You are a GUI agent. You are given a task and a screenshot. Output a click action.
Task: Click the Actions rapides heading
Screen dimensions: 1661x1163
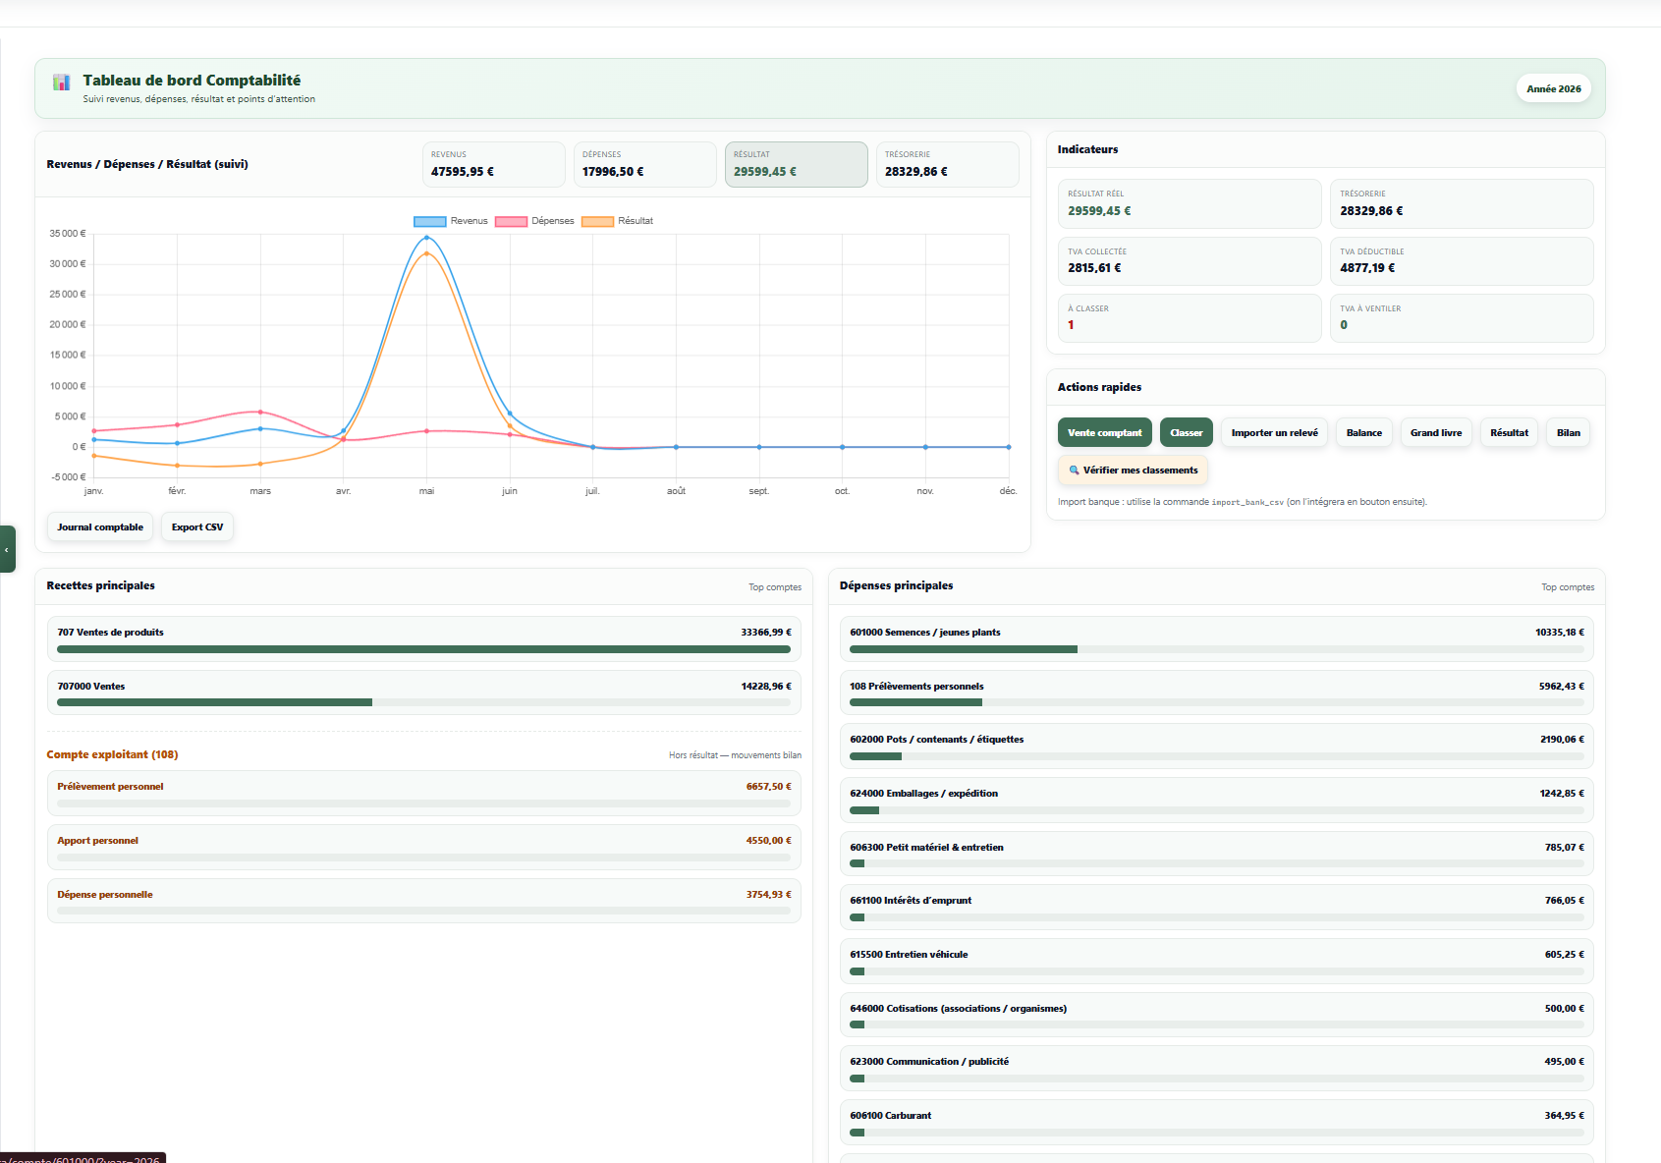(x=1099, y=387)
